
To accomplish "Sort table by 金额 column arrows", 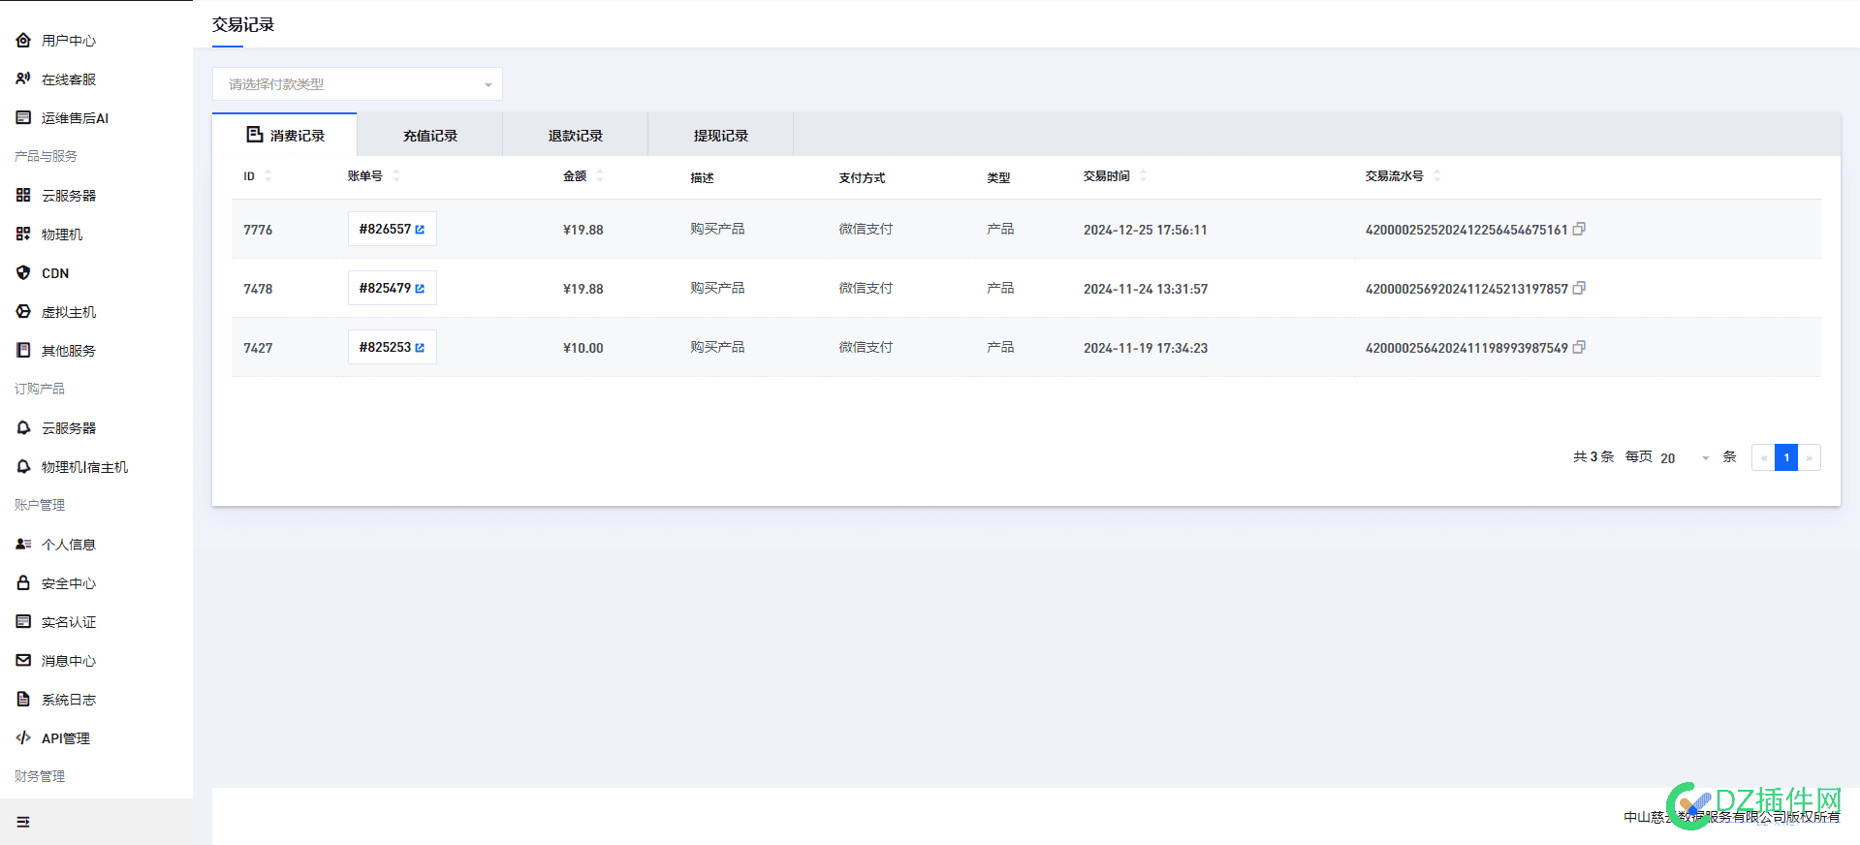I will coord(600,175).
